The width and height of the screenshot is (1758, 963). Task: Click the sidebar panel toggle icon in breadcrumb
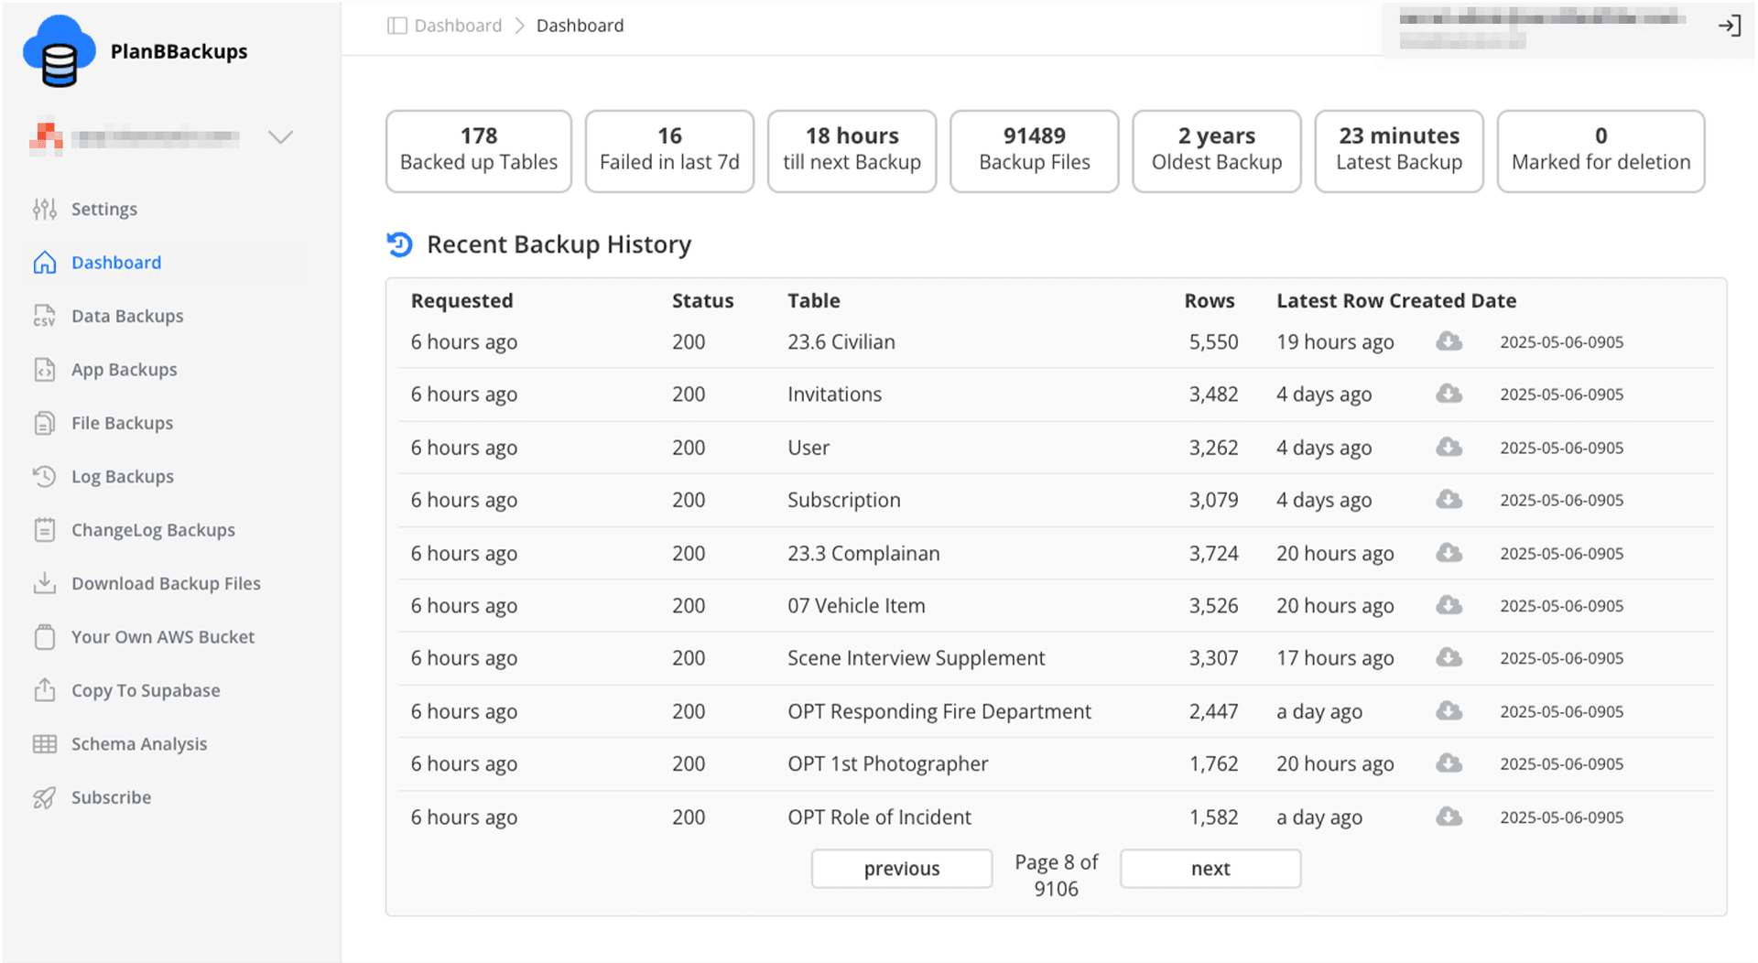(x=396, y=26)
